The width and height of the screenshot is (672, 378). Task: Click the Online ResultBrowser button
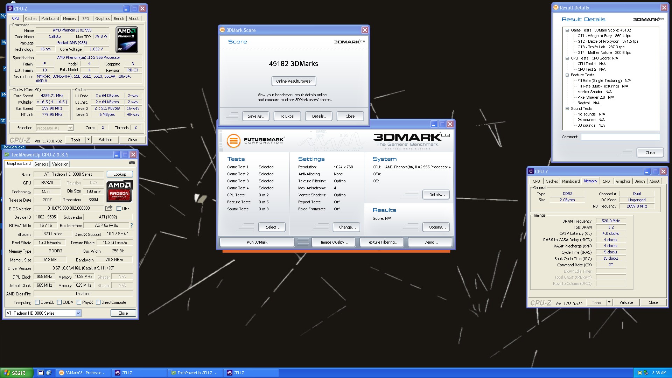coord(294,81)
